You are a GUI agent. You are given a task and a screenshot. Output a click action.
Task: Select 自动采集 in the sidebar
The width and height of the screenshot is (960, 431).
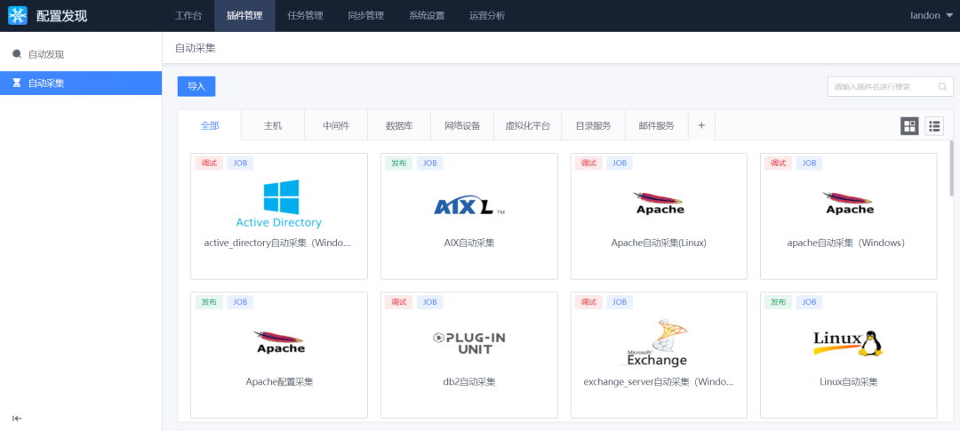(x=81, y=84)
